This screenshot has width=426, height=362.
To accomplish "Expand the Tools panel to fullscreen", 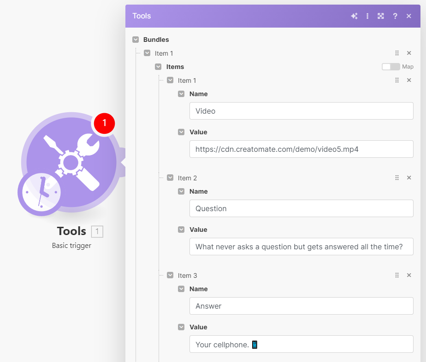I will coord(381,16).
